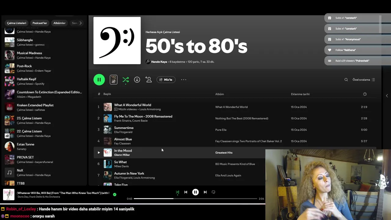This screenshot has width=391, height=220.
Task: Click What A Wonderful World track title
Action: pos(133,105)
